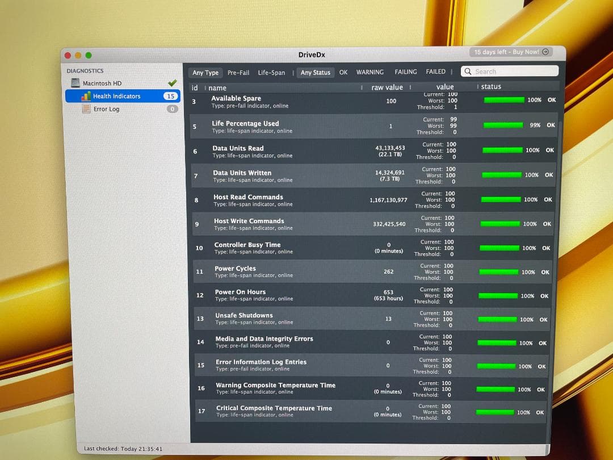This screenshot has width=613, height=460.
Task: Select the Any Status filter
Action: point(315,72)
